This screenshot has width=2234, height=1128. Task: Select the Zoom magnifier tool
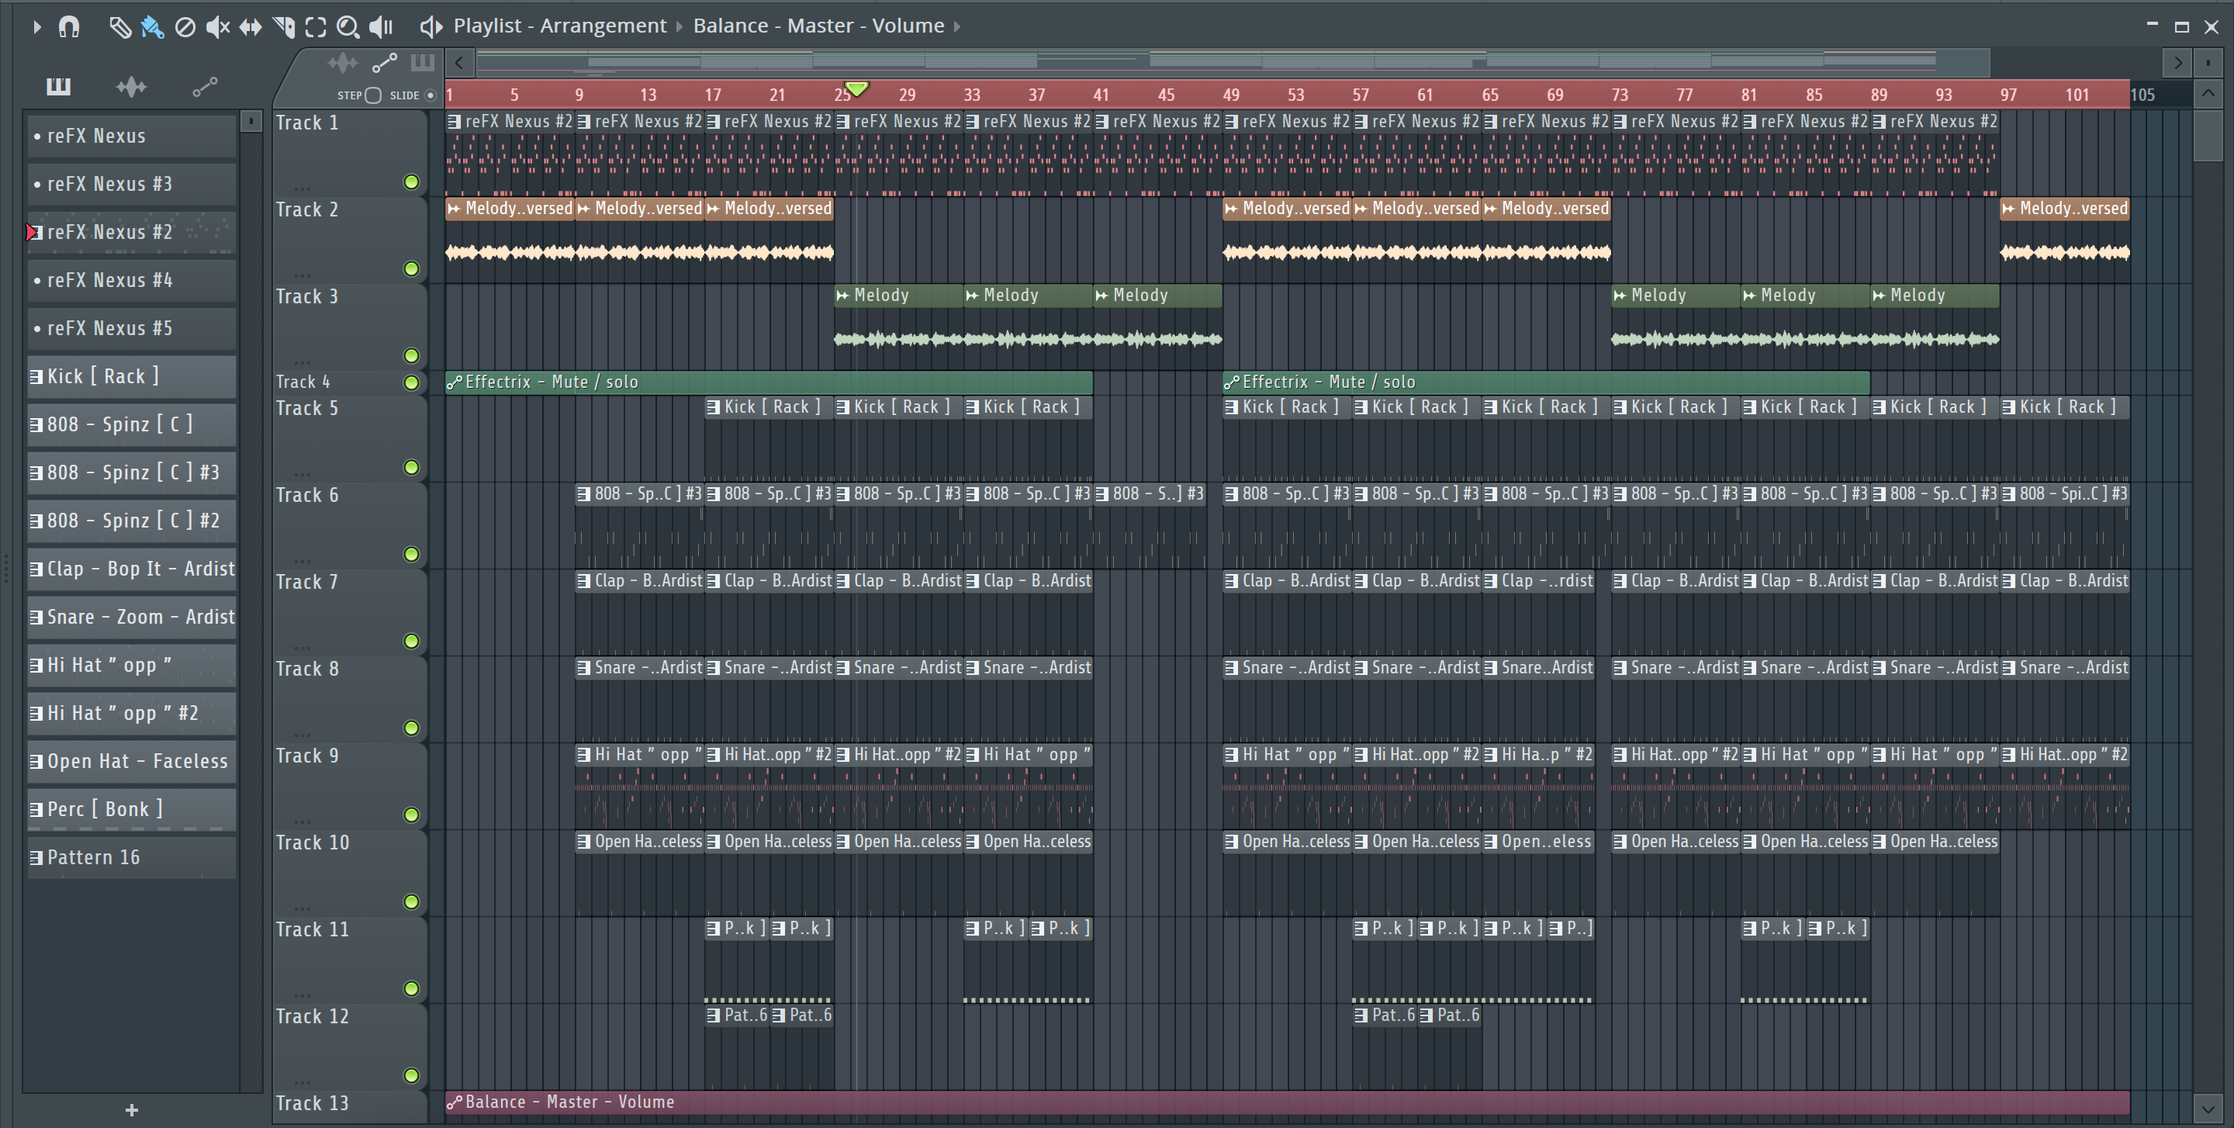[x=348, y=27]
